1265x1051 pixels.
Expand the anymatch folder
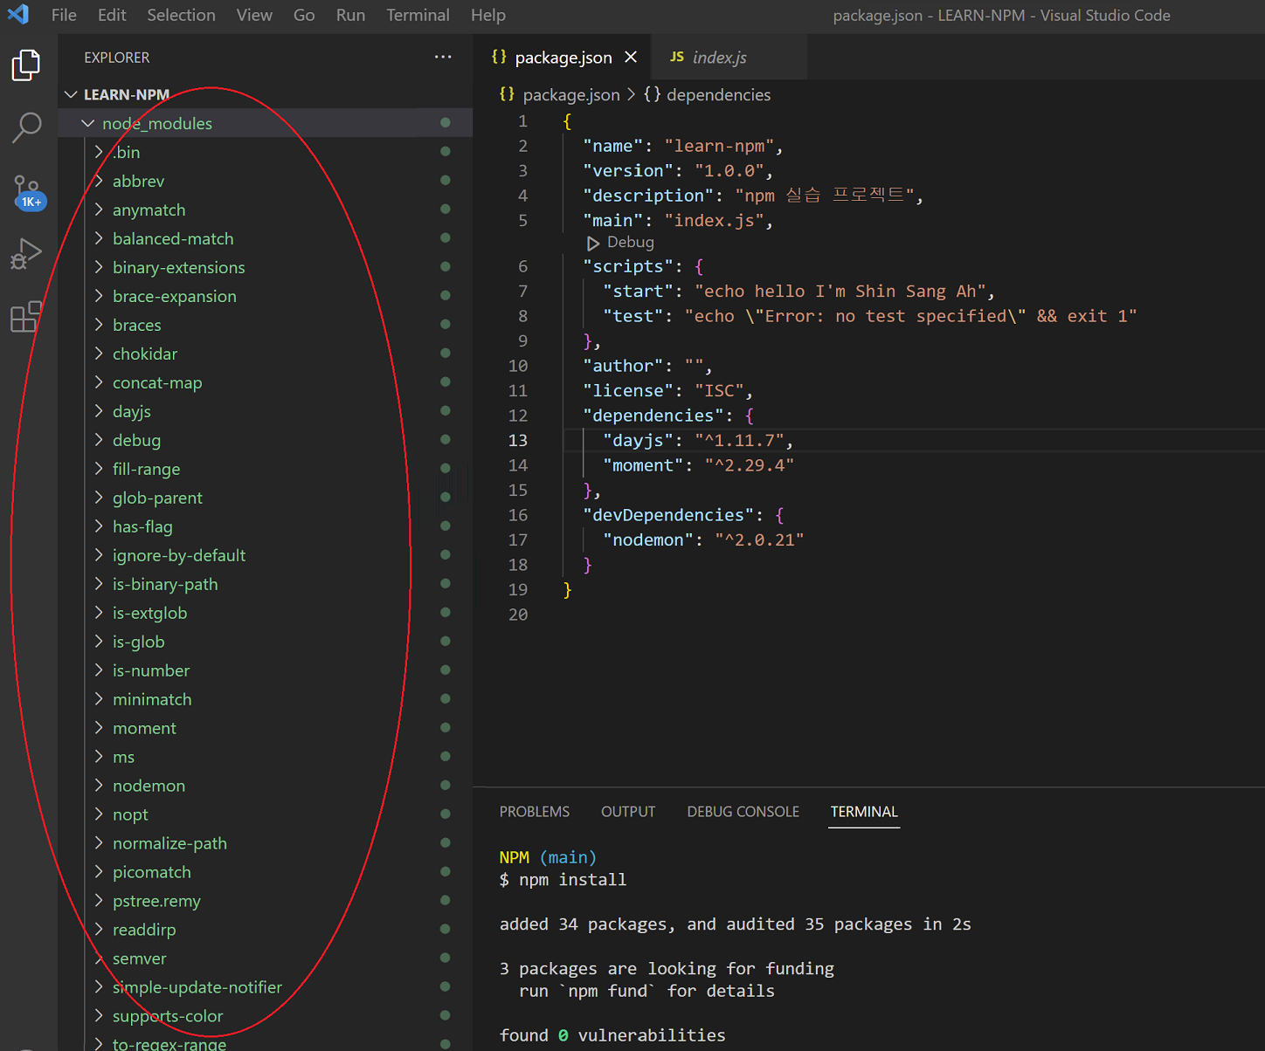(265, 210)
